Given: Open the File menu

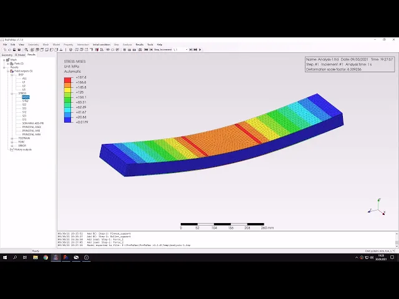Looking at the screenshot, I should click(x=5, y=44).
